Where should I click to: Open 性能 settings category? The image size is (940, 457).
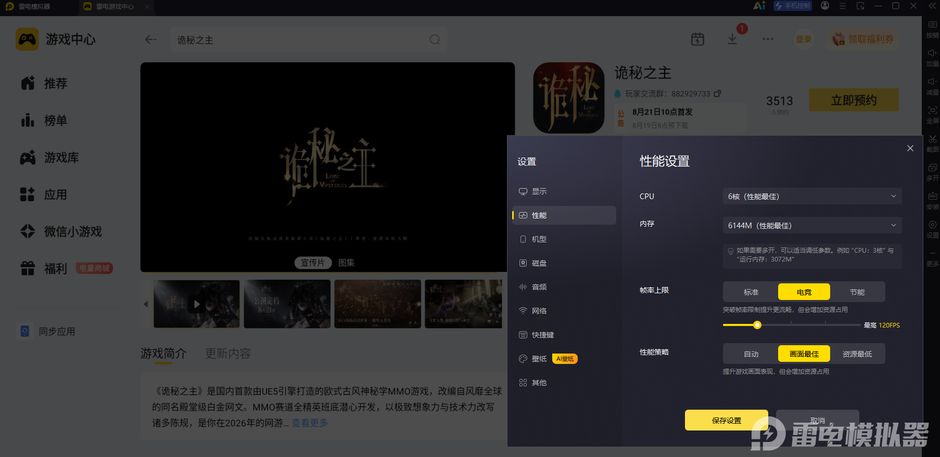[x=564, y=215]
